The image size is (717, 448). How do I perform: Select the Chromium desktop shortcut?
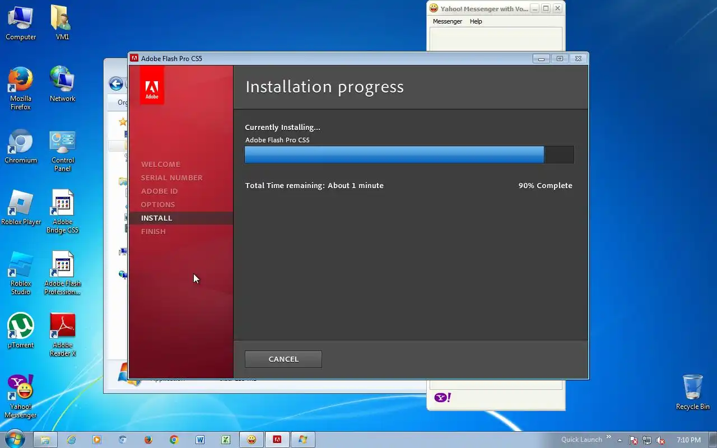tap(21, 146)
